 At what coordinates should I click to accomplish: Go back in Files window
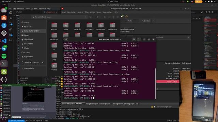[22, 17]
